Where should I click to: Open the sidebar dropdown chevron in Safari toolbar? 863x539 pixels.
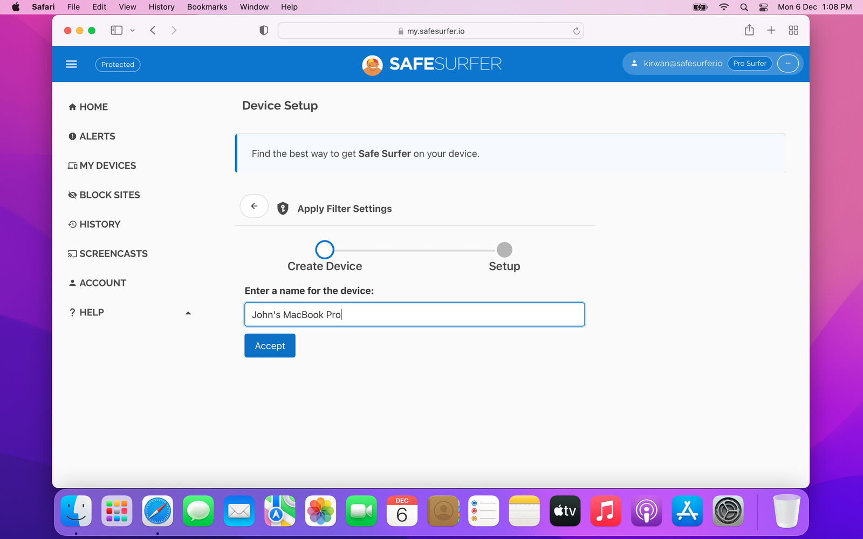coord(132,31)
